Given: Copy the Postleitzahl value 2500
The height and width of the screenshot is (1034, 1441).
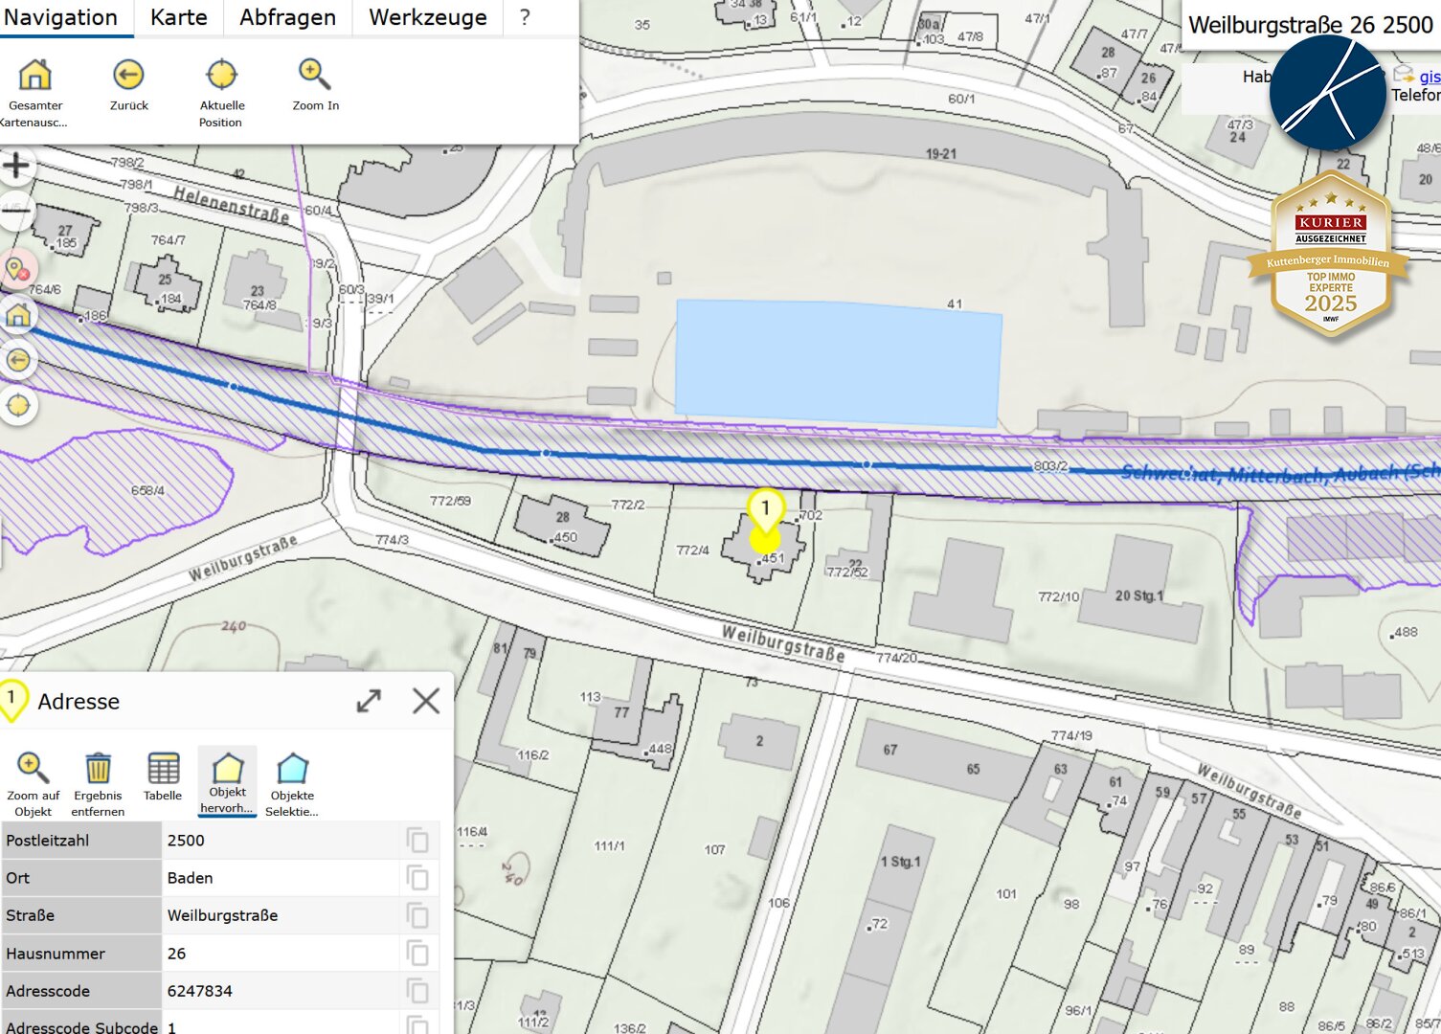Looking at the screenshot, I should point(417,841).
